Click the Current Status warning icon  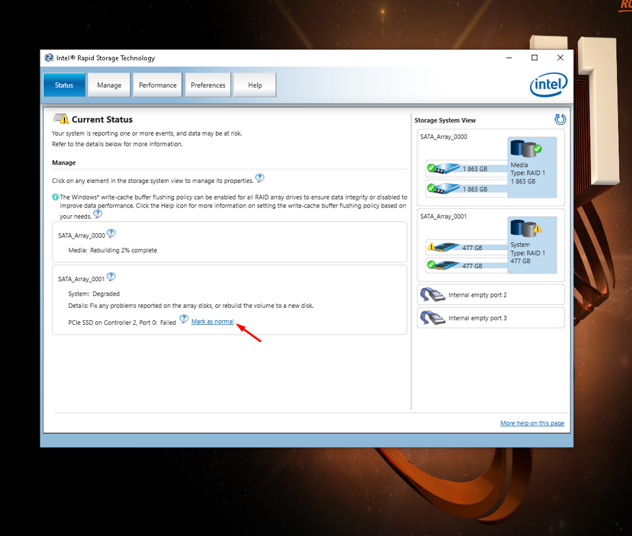[x=61, y=119]
